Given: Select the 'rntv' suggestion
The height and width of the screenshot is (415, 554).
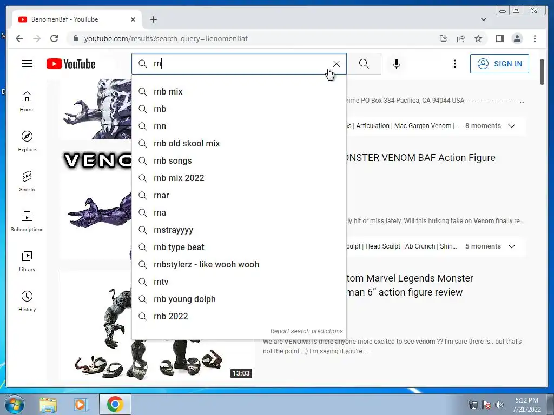Looking at the screenshot, I should (239, 282).
